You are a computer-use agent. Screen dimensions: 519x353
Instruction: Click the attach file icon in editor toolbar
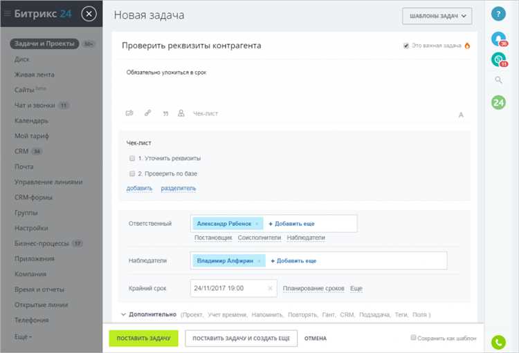[x=129, y=113]
